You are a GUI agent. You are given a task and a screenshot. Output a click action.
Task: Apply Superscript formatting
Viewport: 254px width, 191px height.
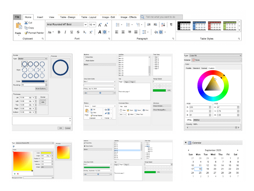[91, 32]
